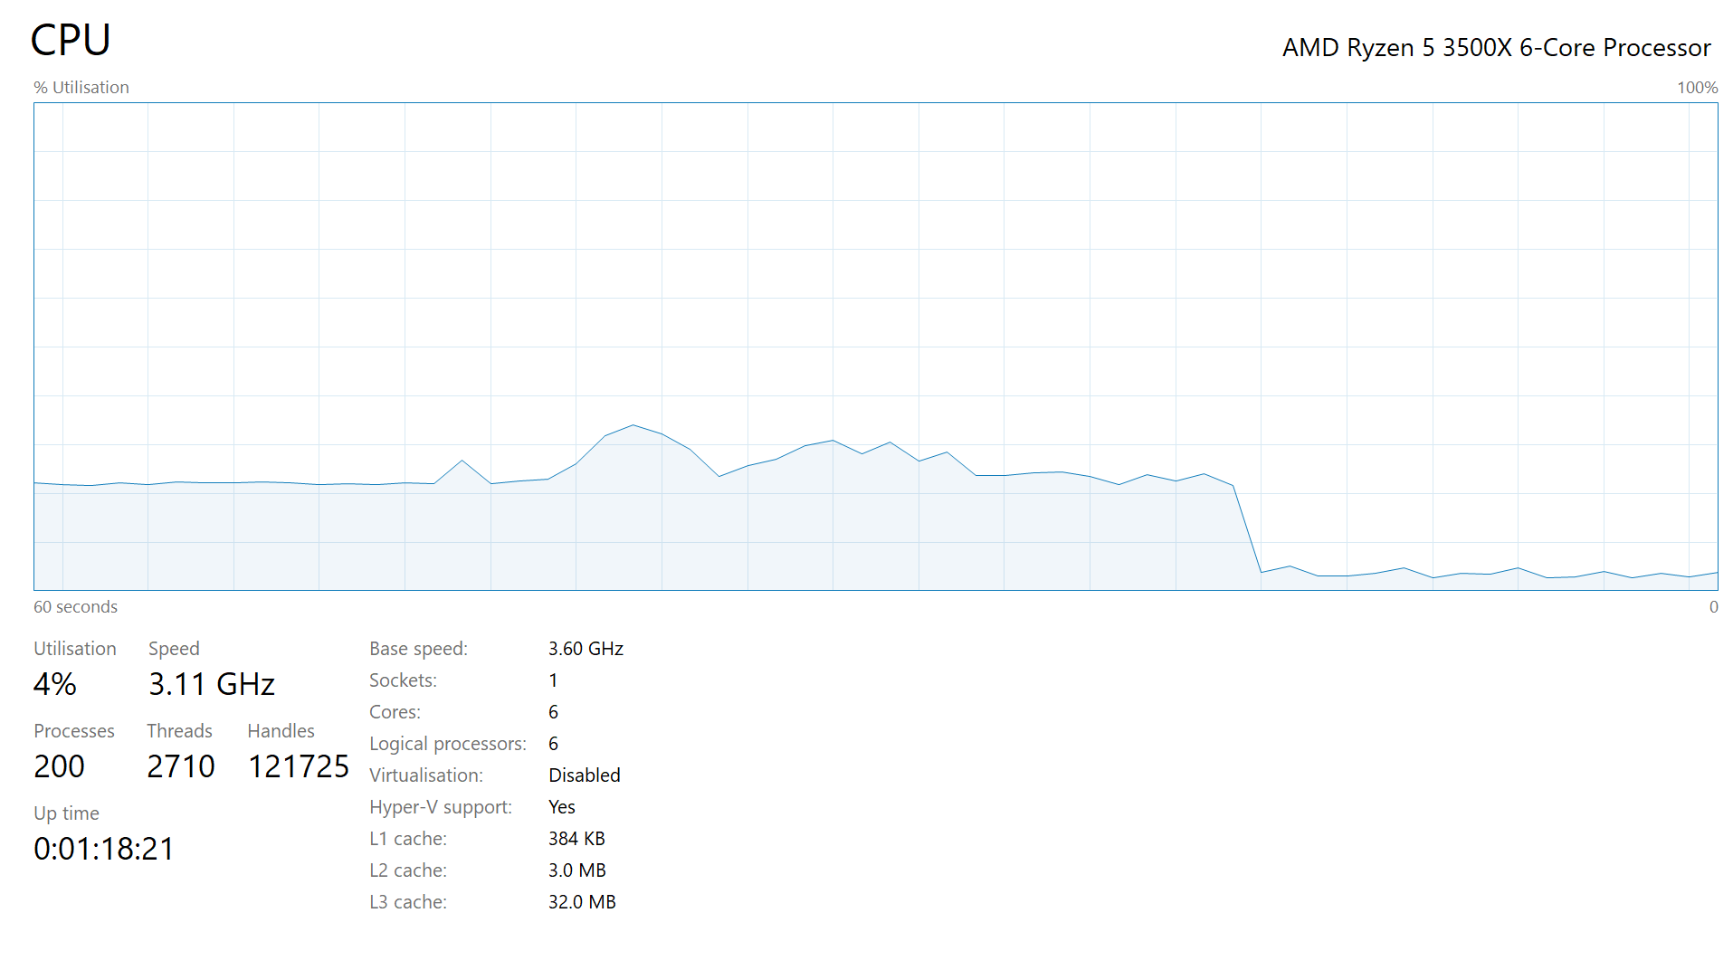The width and height of the screenshot is (1733, 970).
Task: Select the AMD Ryzen 5 3500X processor name
Action: [x=1496, y=47]
